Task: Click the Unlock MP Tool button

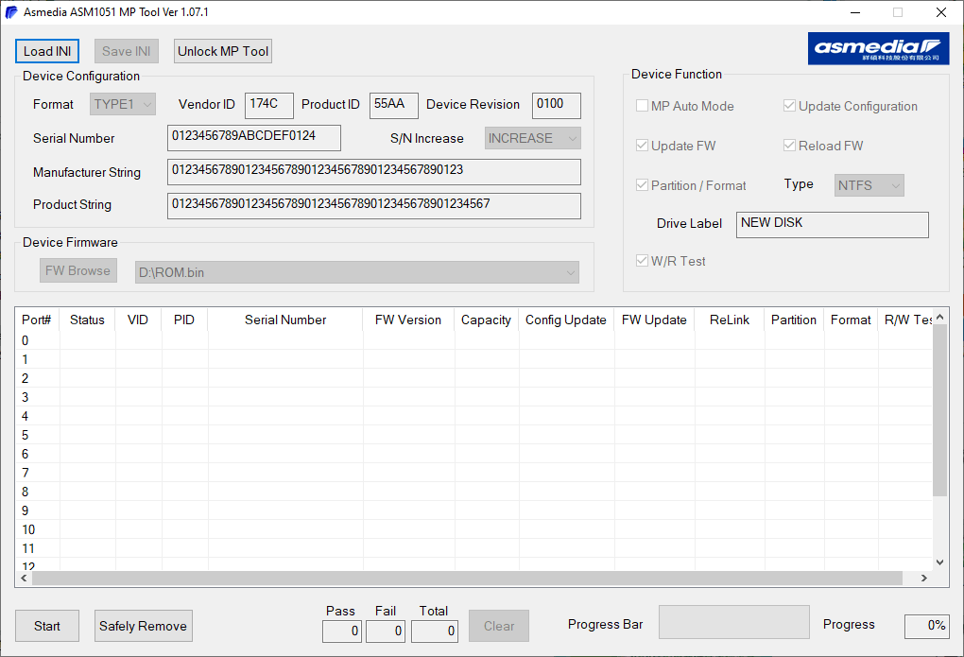Action: coord(223,51)
